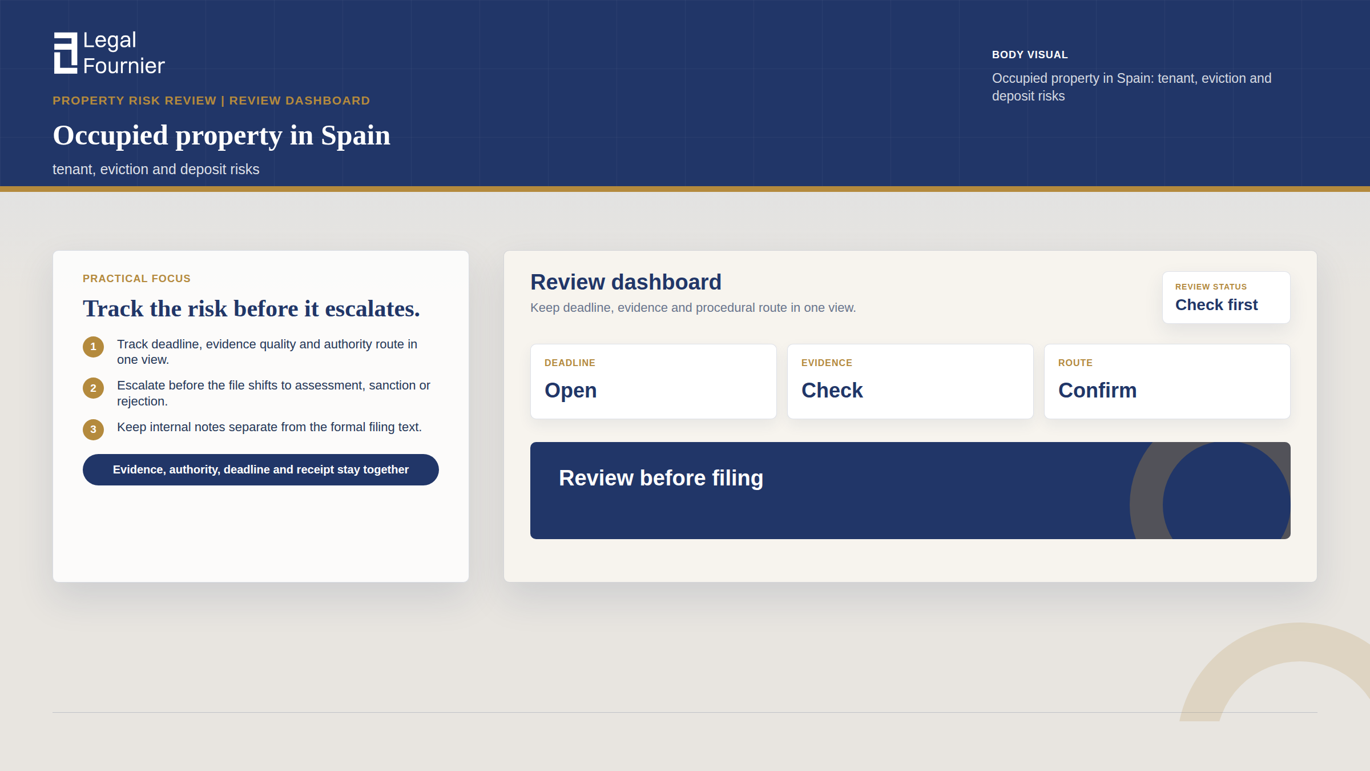The image size is (1370, 771).
Task: Click the number 1 step badge
Action: [x=94, y=347]
